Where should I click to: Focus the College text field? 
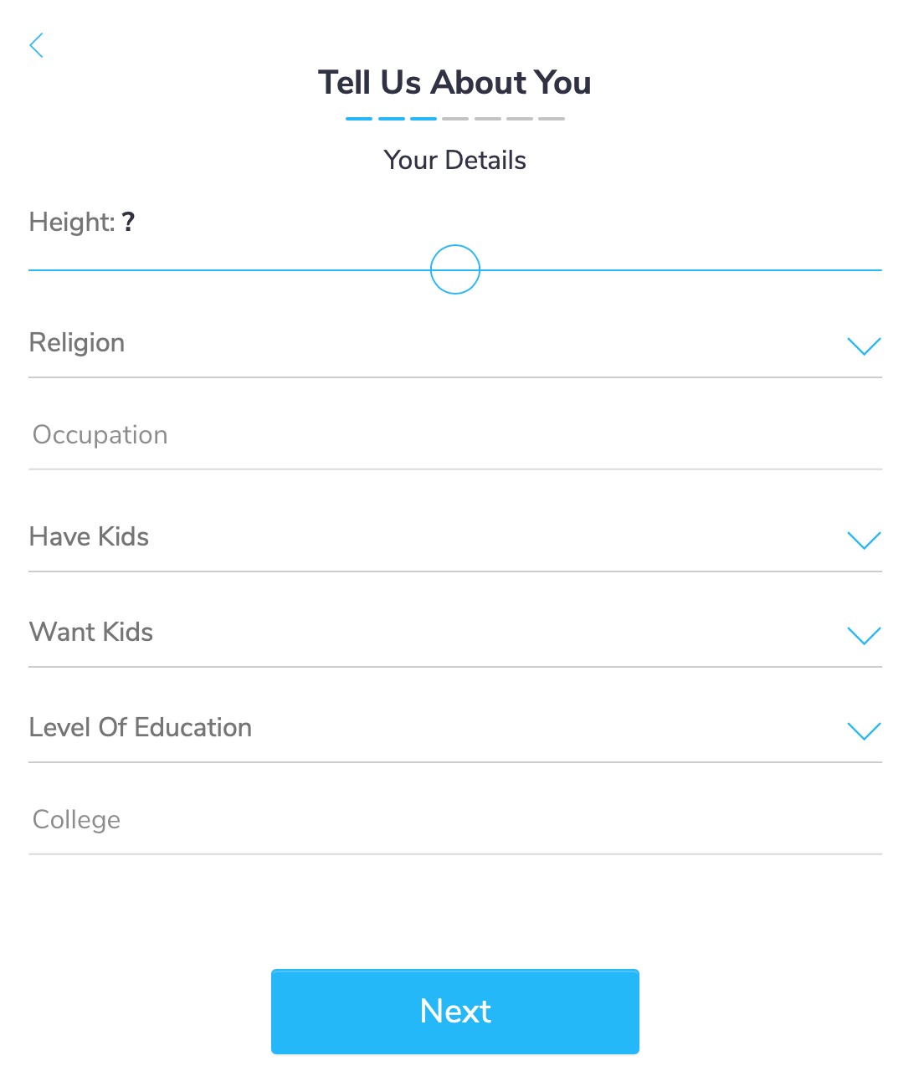pyautogui.click(x=455, y=820)
